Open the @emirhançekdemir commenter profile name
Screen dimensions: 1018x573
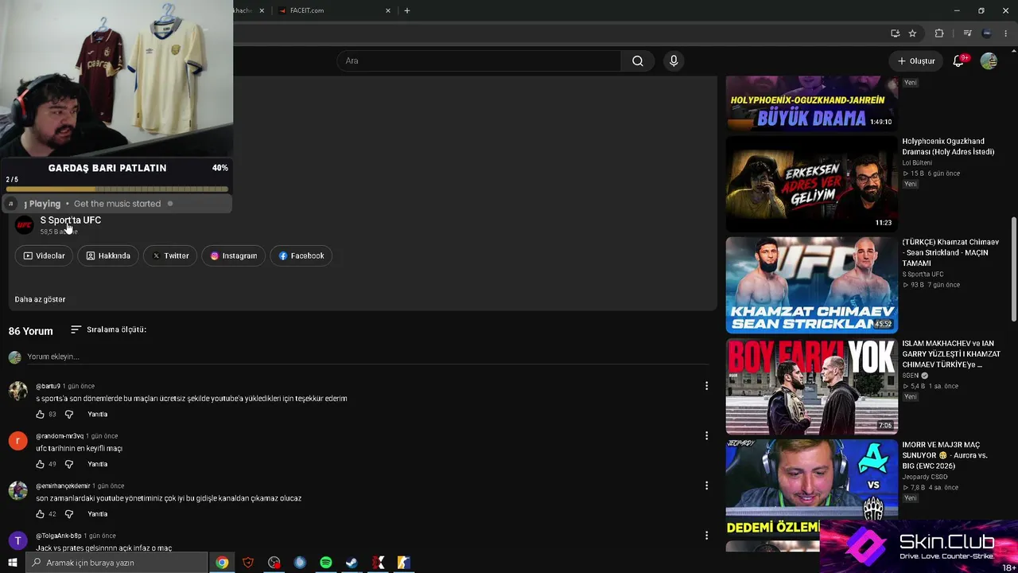coord(63,486)
